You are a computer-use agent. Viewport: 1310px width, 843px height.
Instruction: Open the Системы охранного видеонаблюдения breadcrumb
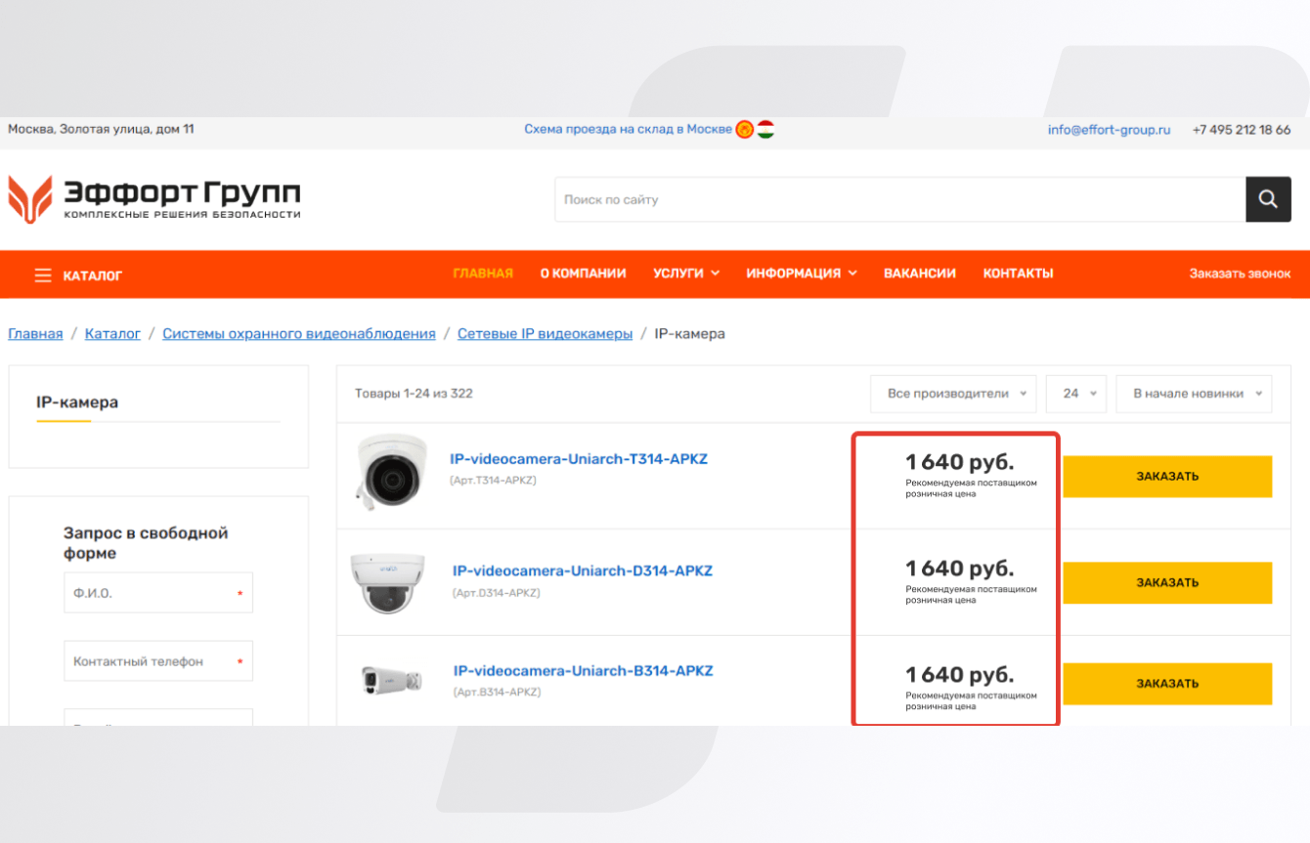[299, 334]
